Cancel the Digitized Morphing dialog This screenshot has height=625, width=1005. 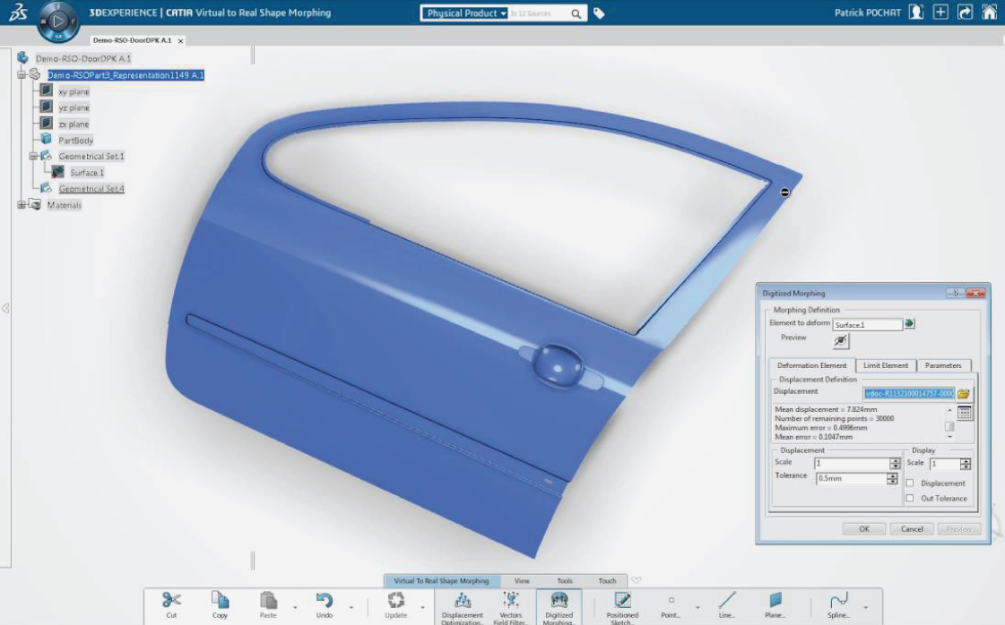(912, 528)
